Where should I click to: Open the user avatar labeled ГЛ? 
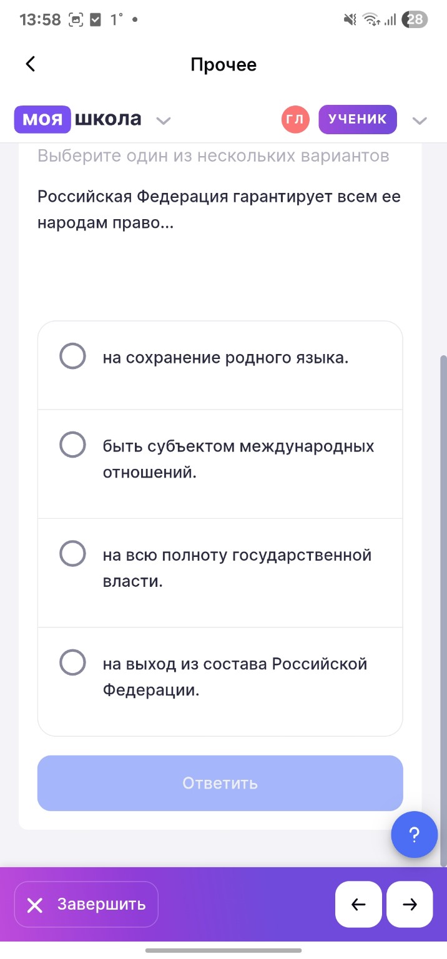[x=295, y=119]
